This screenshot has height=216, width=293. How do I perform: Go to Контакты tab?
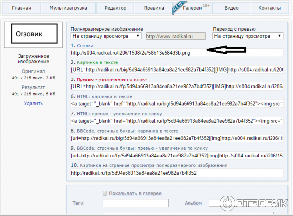point(269,8)
